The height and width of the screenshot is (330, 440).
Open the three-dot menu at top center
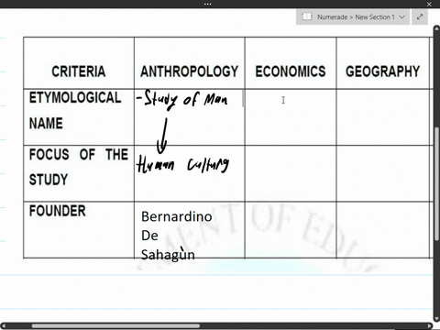[x=207, y=4]
